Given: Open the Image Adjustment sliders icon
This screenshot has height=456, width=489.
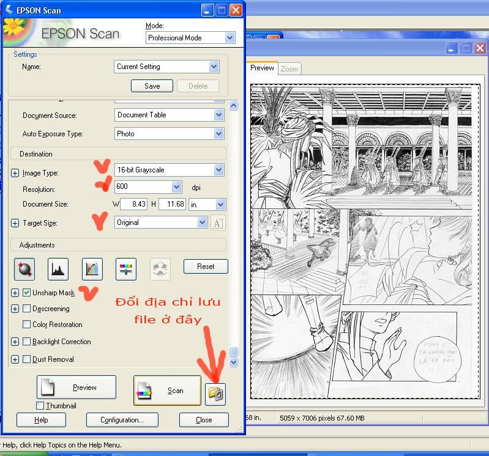Looking at the screenshot, I should click(125, 269).
